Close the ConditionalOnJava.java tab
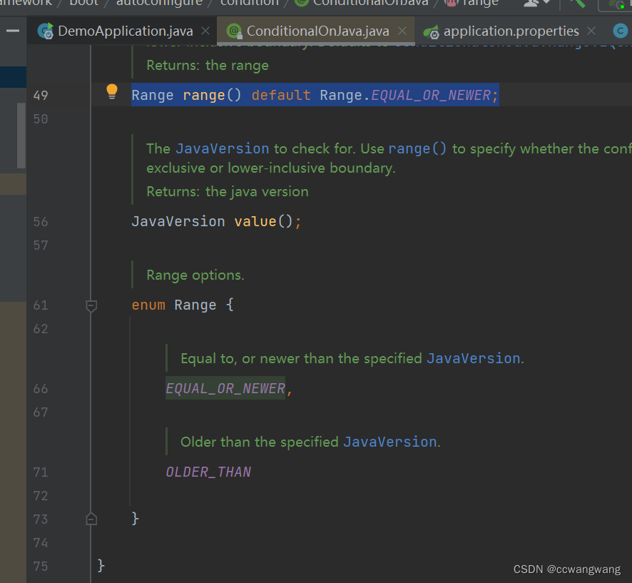632x583 pixels. pos(402,31)
